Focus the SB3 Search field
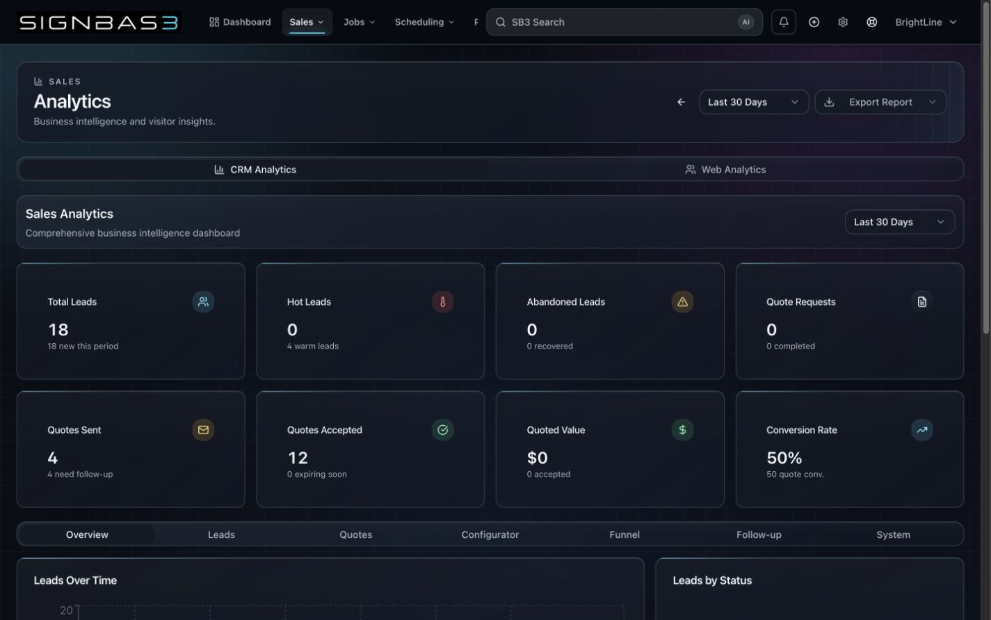 (x=624, y=22)
